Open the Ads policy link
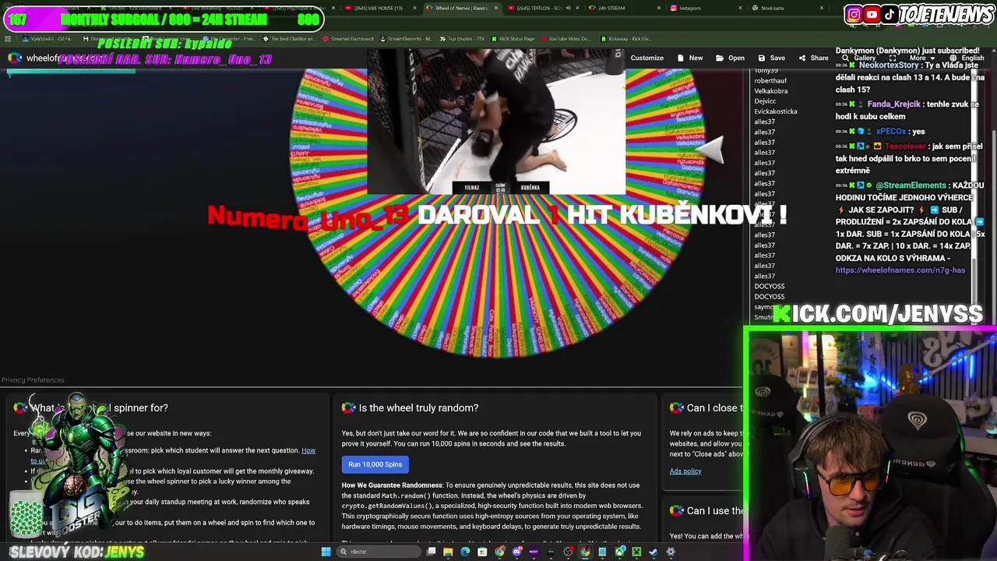 pyautogui.click(x=685, y=471)
